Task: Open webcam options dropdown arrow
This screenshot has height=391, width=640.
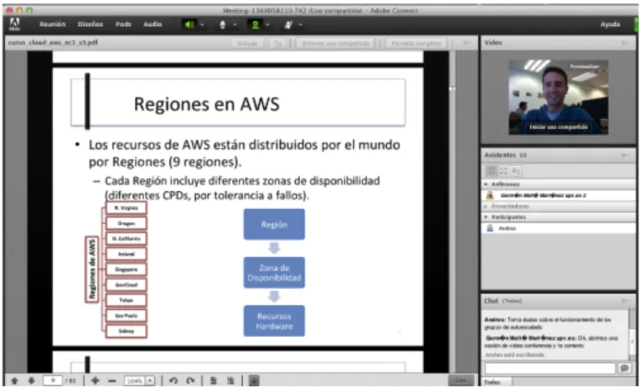Action: [x=268, y=25]
